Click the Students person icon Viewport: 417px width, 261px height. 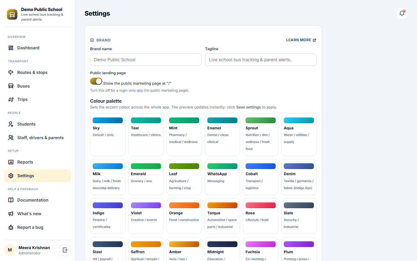[x=11, y=124]
